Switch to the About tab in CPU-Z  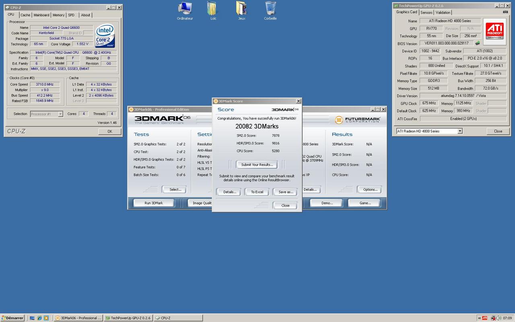click(x=86, y=15)
